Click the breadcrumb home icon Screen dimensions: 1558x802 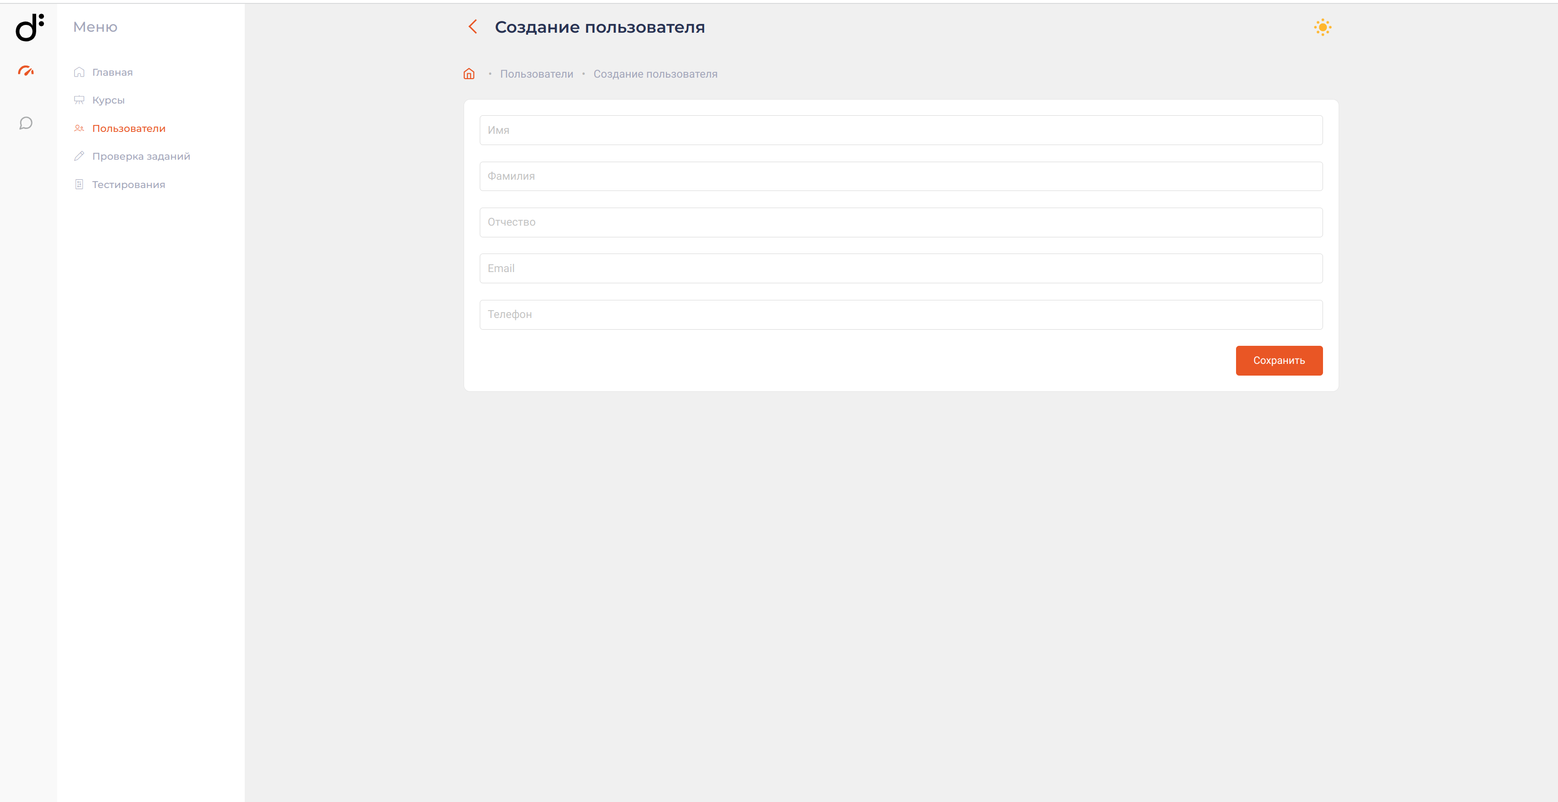click(x=469, y=74)
